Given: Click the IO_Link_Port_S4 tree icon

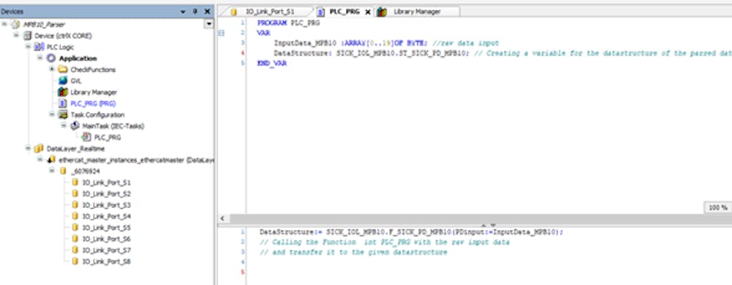Looking at the screenshot, I should coord(75,216).
